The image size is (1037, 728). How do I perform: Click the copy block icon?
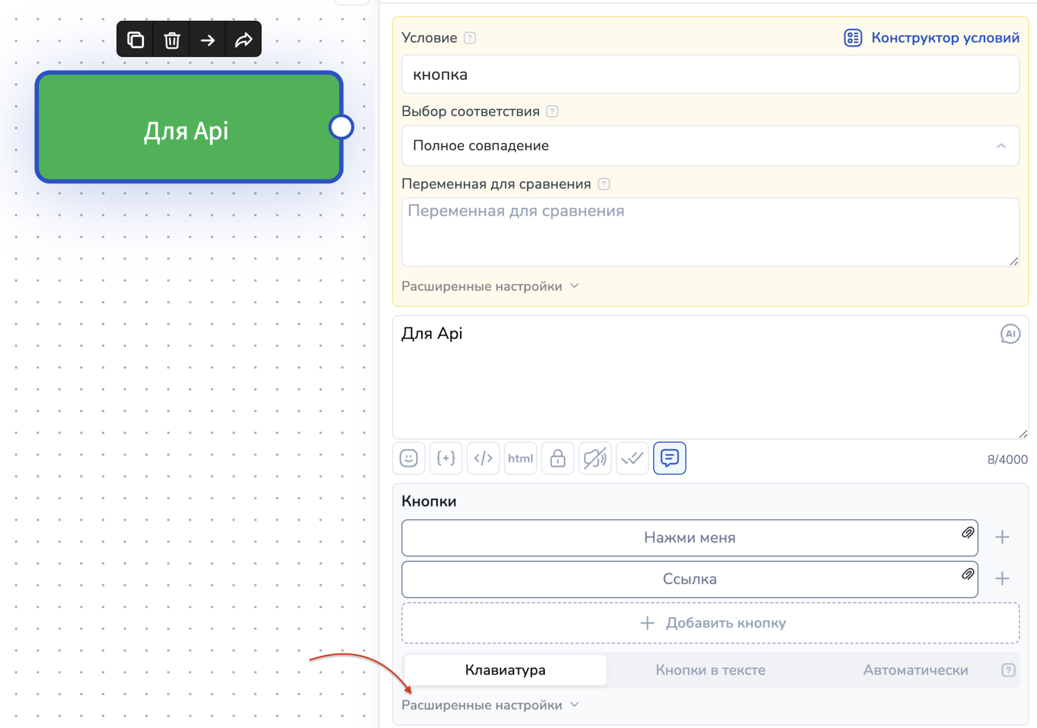point(135,40)
